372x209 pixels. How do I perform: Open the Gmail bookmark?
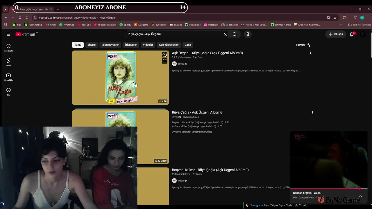51,25
